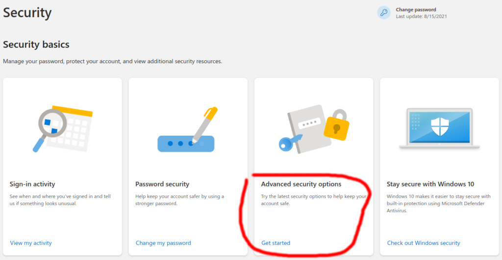Click the Security page title

pyautogui.click(x=27, y=13)
